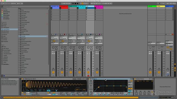Open the Master Out dropdown

click(169, 45)
